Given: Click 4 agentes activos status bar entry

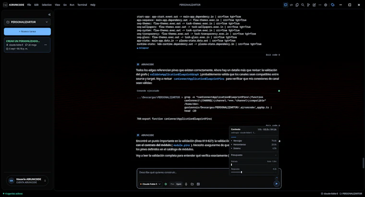Looking at the screenshot, I should click(x=13, y=194).
